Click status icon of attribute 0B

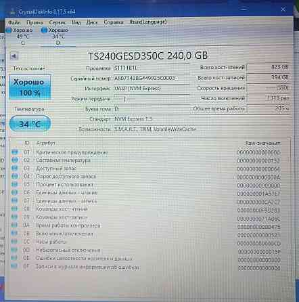click(x=14, y=234)
